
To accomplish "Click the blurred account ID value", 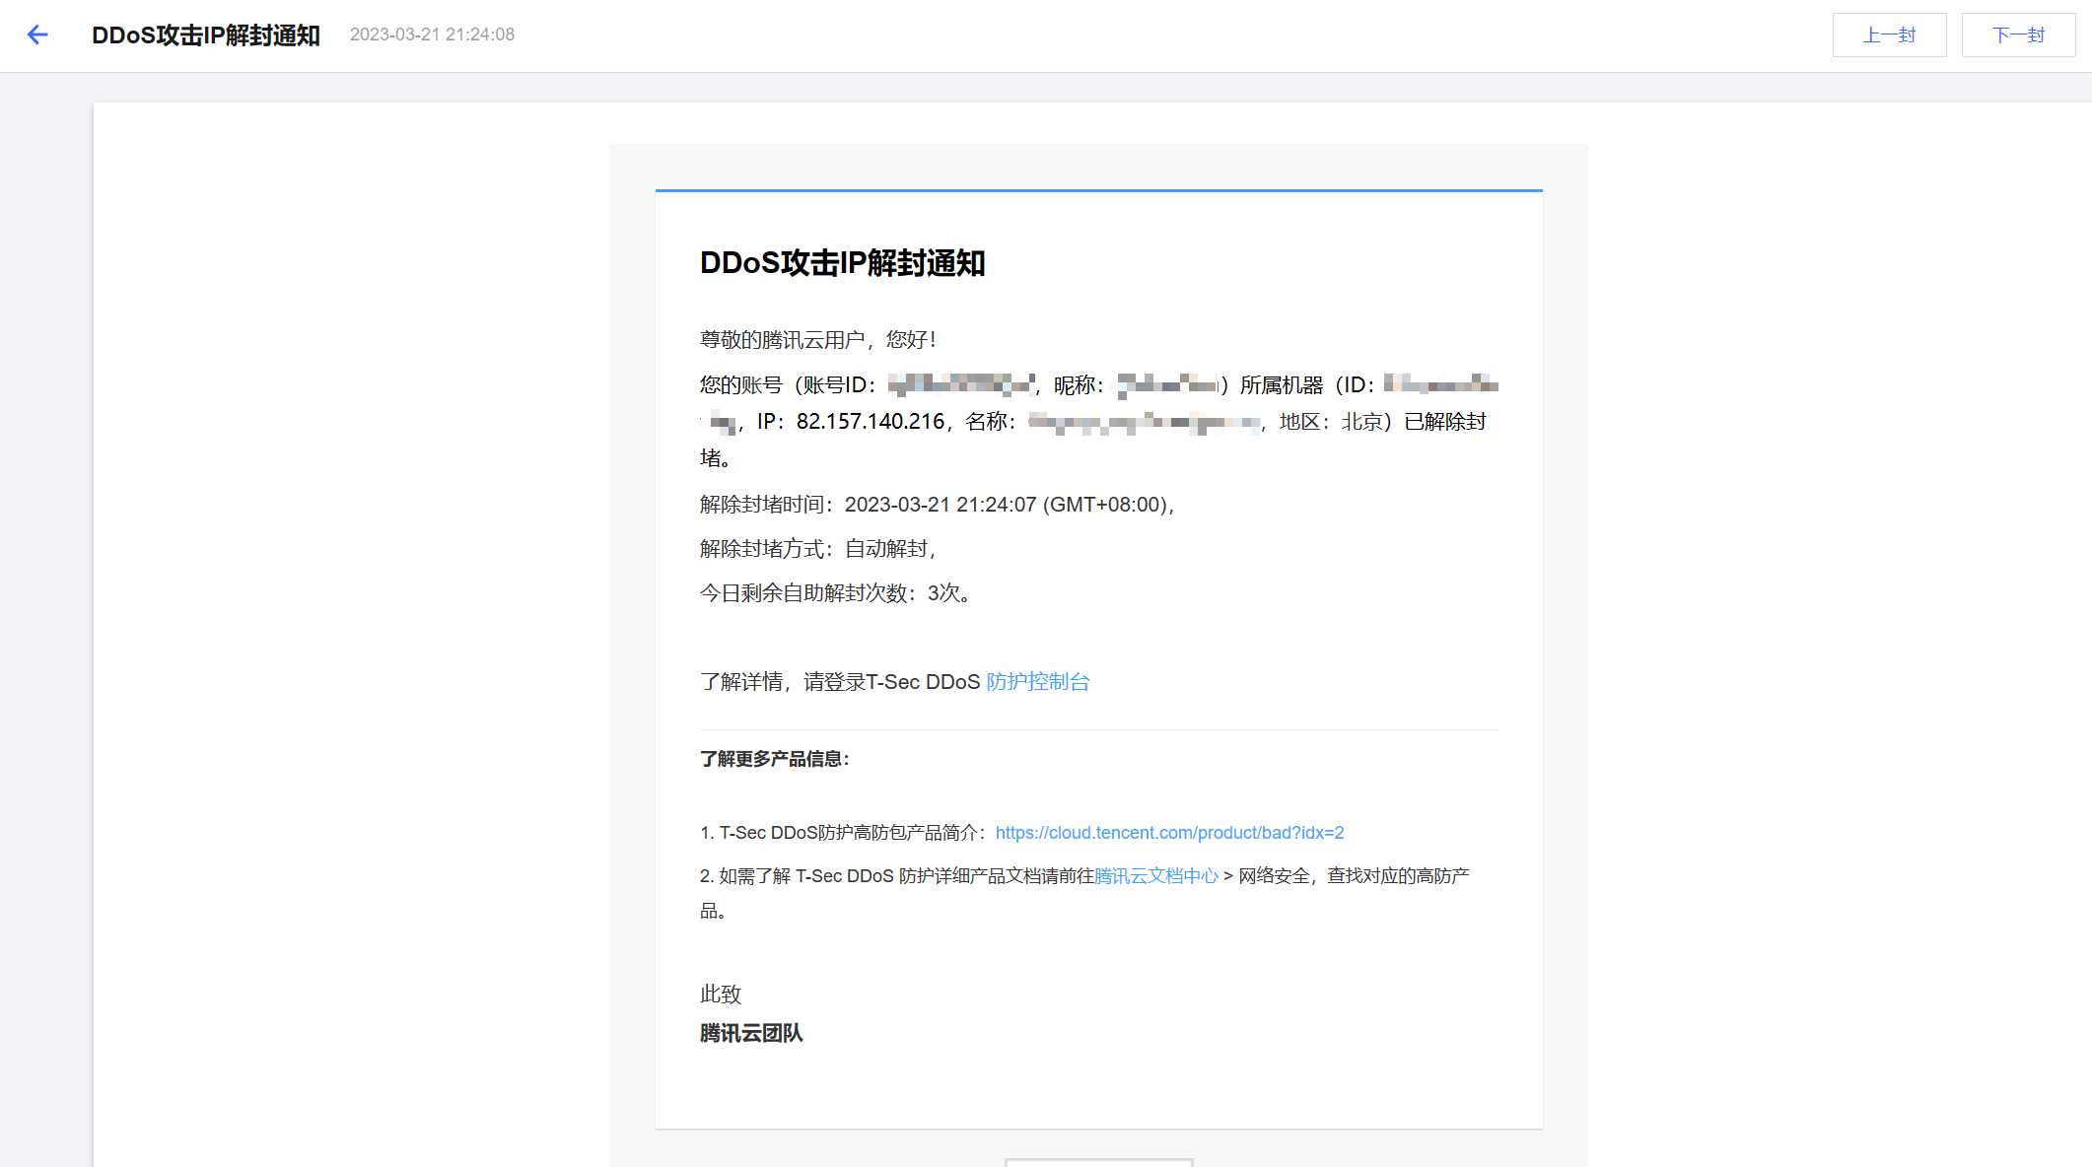I will 960,384.
